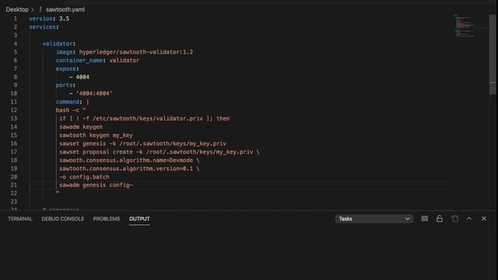This screenshot has width=498, height=280.
Task: Click '4004:4004' port mapping string
Action: tap(94, 93)
